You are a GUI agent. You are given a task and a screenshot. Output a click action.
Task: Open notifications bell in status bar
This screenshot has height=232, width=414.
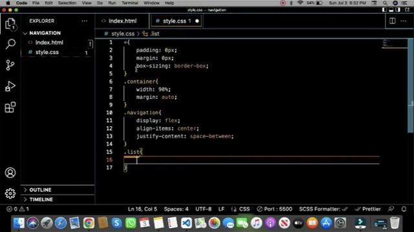point(404,209)
